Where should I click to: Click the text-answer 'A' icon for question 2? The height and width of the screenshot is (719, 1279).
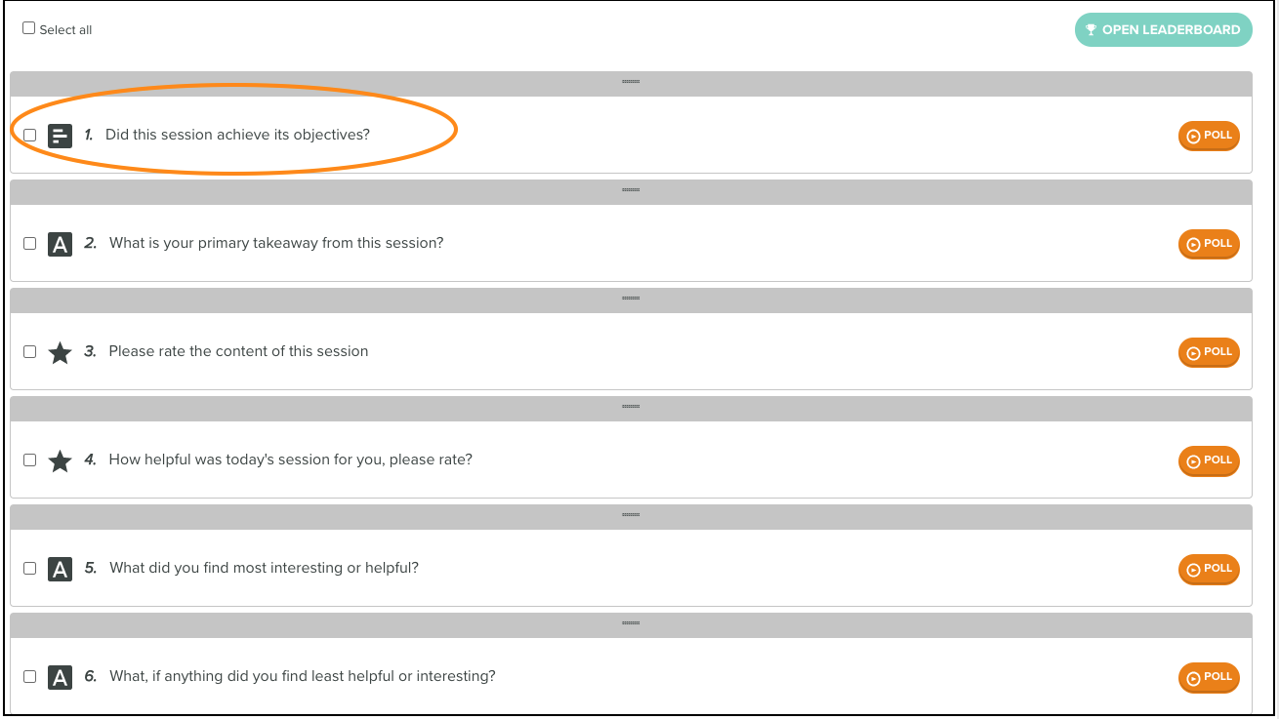tap(61, 244)
